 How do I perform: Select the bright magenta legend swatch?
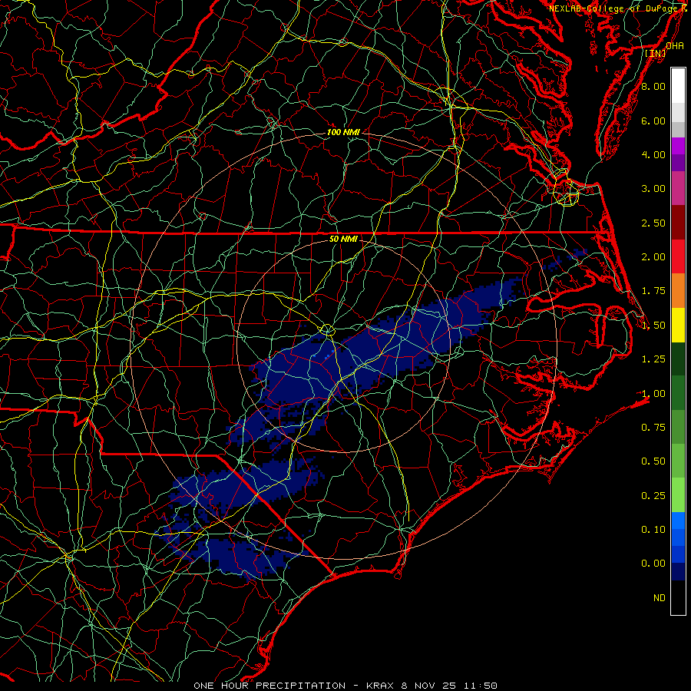pyautogui.click(x=678, y=146)
